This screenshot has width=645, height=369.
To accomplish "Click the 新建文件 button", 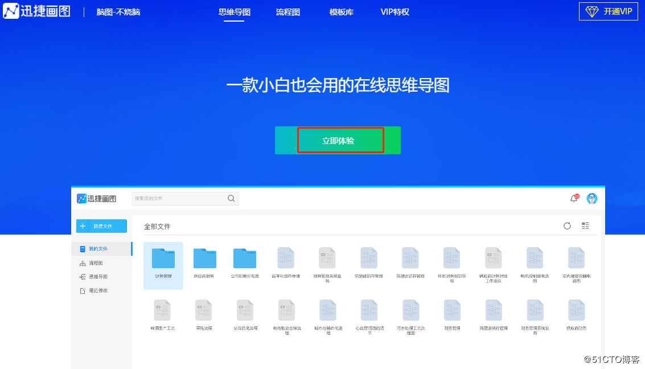I will click(x=101, y=226).
